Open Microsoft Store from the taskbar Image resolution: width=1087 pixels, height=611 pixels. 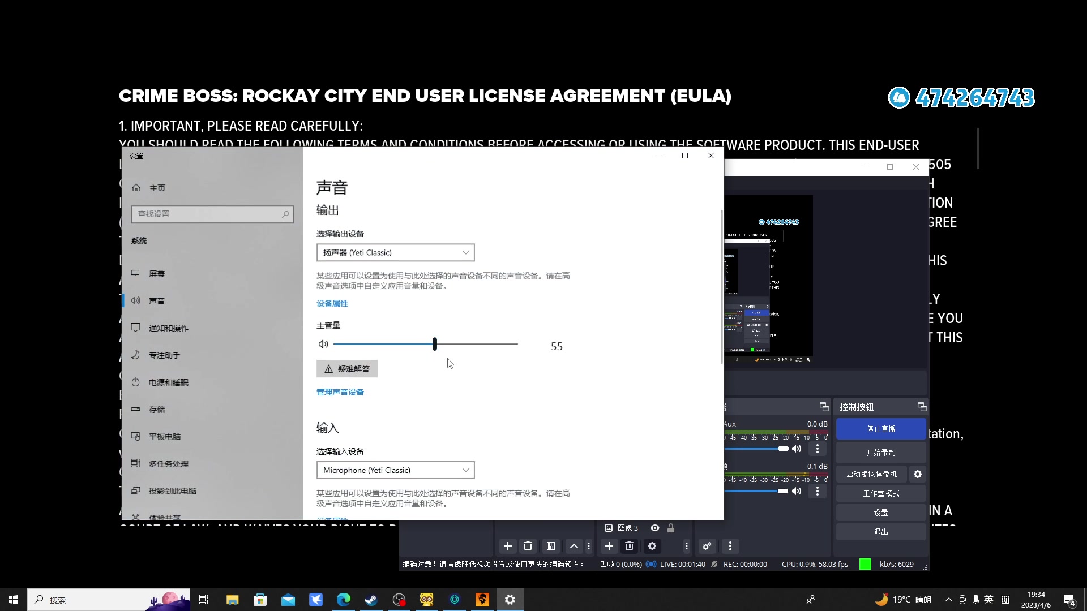tap(260, 600)
